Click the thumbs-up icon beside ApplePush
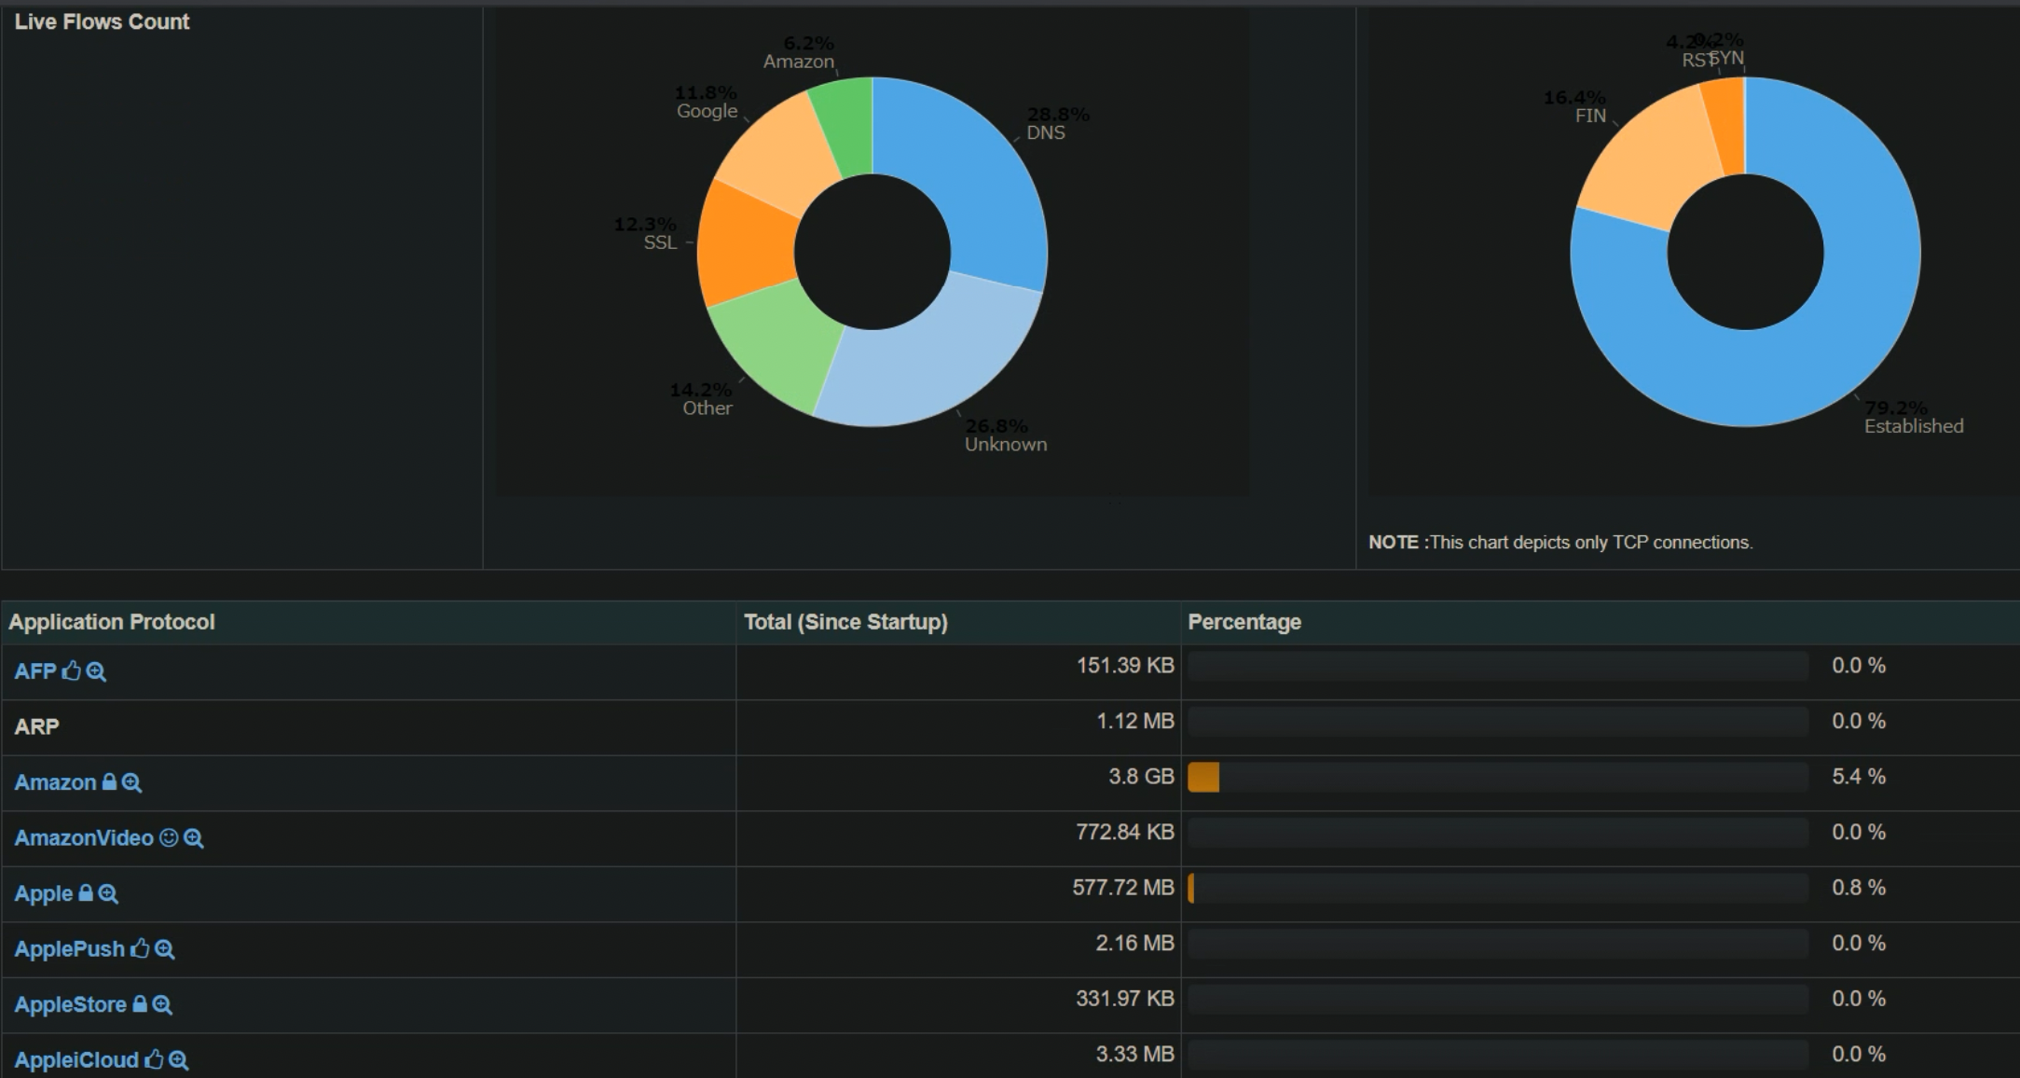The image size is (2020, 1078). (140, 948)
